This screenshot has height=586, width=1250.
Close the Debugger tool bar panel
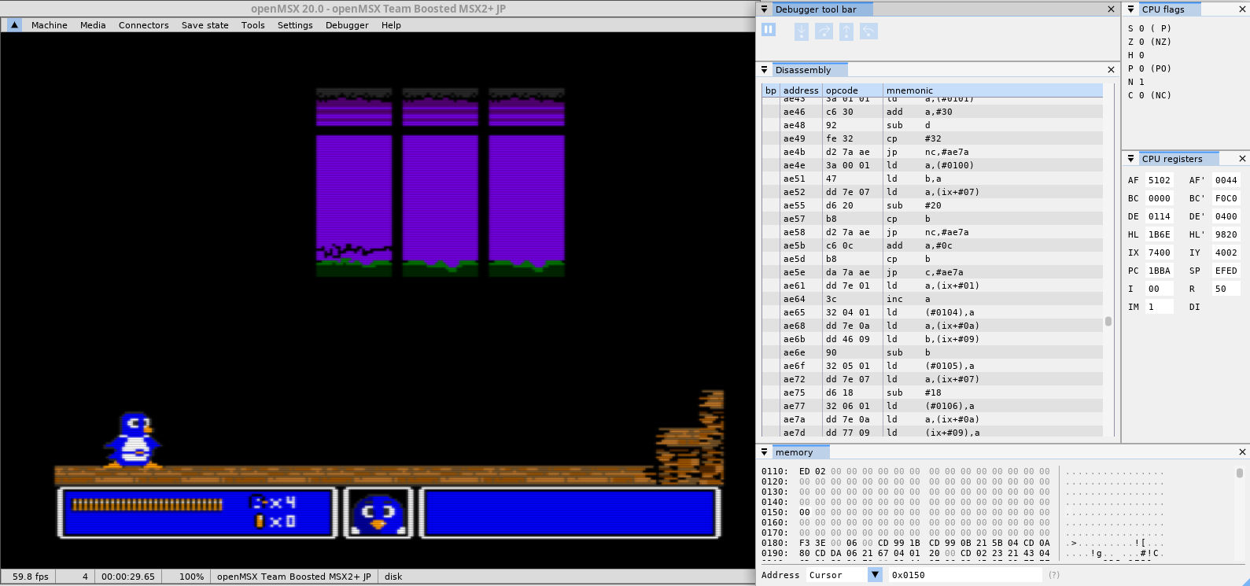(x=1111, y=9)
